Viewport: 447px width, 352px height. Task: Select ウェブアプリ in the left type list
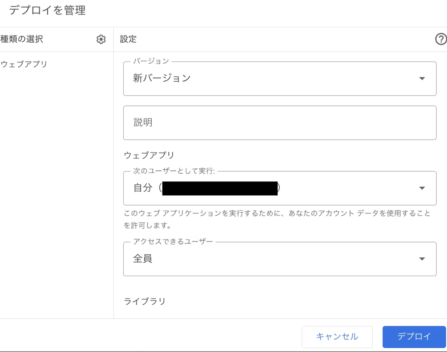click(x=24, y=64)
